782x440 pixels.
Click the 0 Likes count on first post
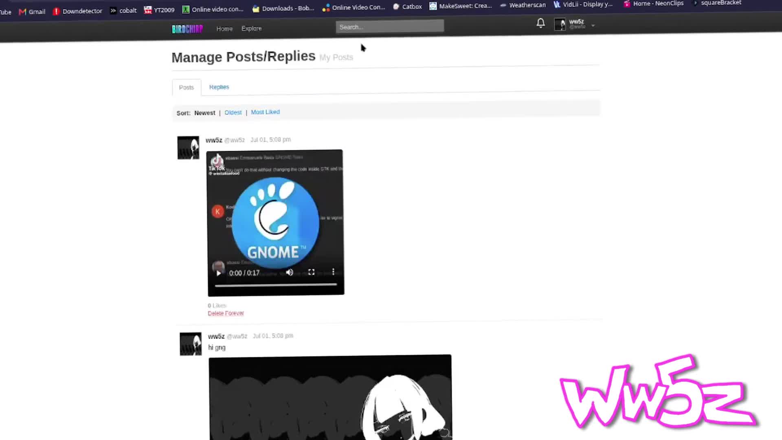pos(217,305)
